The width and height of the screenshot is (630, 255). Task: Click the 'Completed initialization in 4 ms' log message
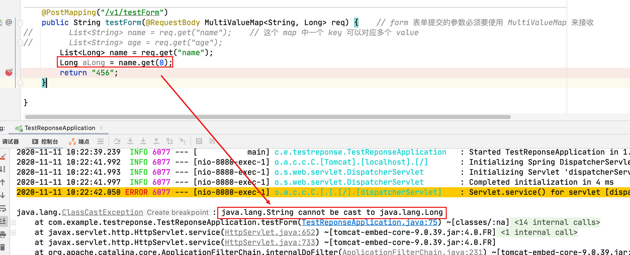coord(541,182)
